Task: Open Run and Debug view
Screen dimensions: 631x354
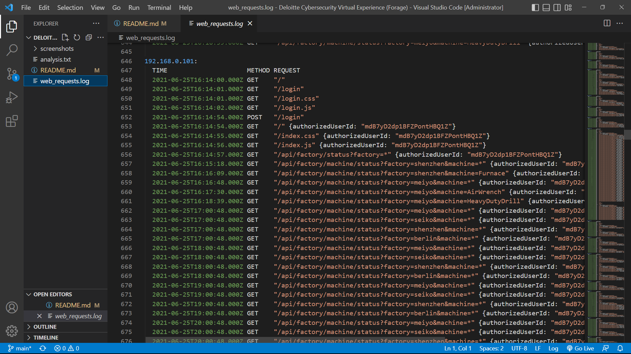Action: [12, 97]
